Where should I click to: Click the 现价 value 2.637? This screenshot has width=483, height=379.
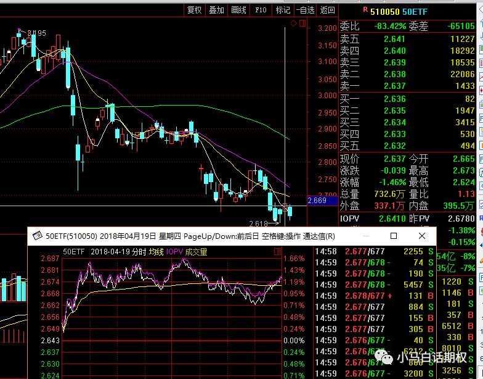click(394, 159)
